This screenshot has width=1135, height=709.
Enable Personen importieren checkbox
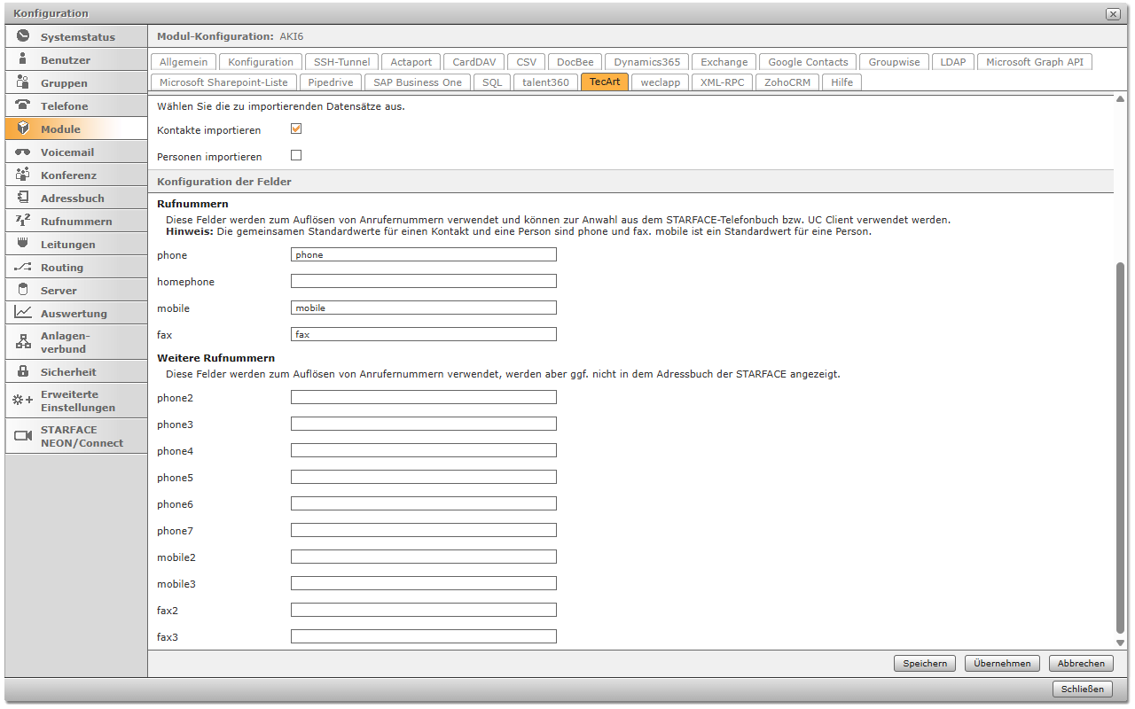click(x=296, y=155)
